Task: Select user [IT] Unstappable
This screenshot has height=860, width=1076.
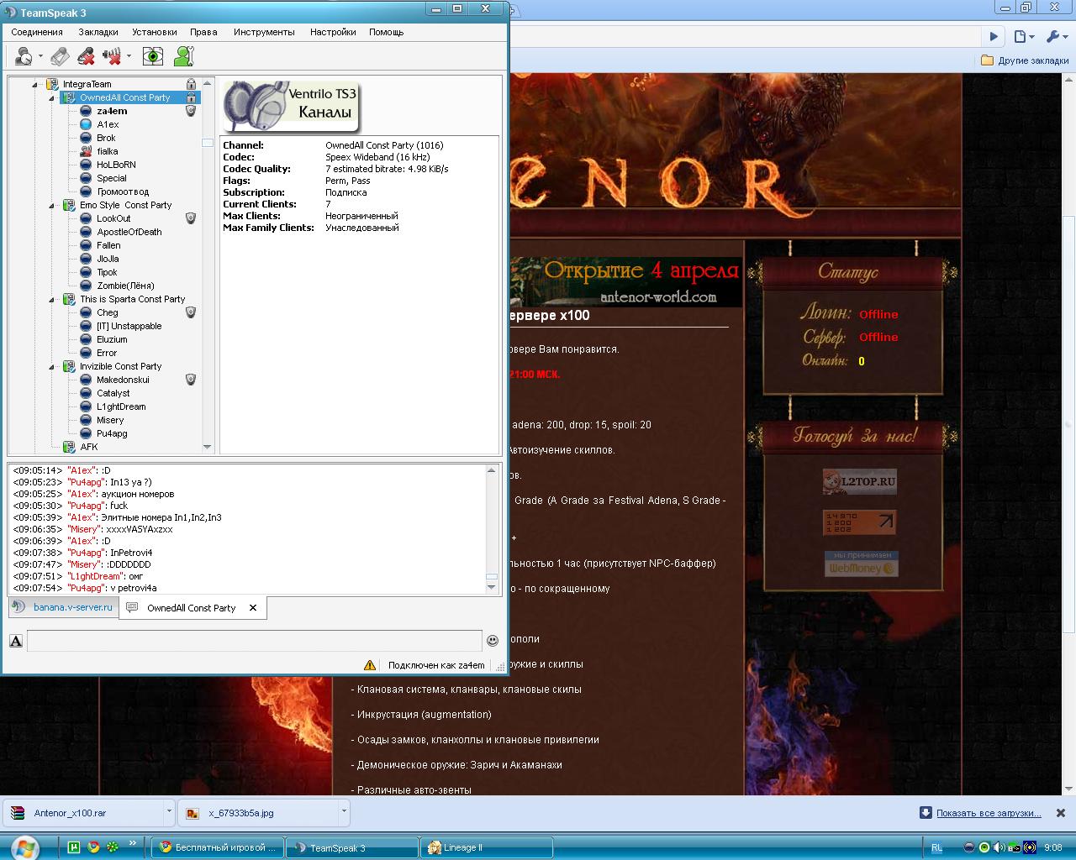Action: [129, 326]
